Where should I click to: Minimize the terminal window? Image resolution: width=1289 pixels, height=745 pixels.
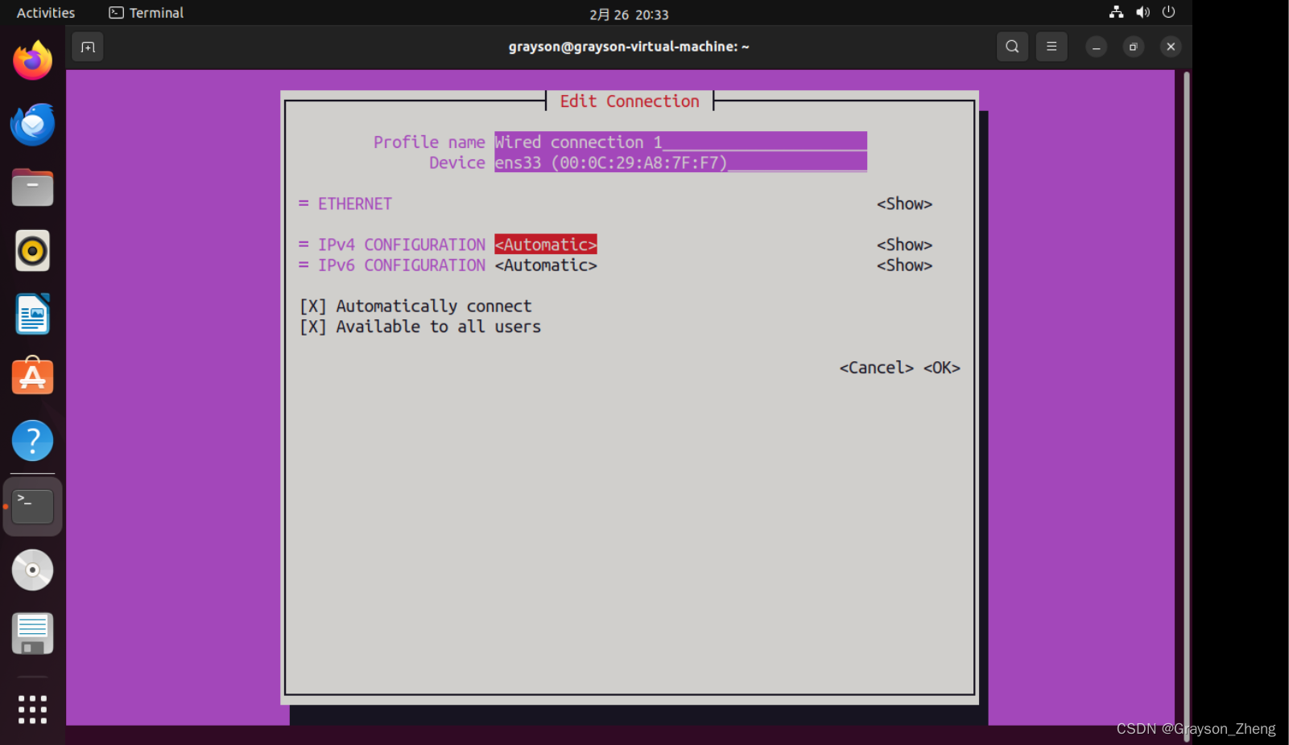1096,47
